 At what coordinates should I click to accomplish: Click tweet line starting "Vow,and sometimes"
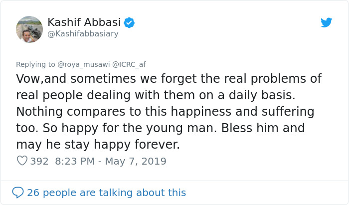(169, 79)
